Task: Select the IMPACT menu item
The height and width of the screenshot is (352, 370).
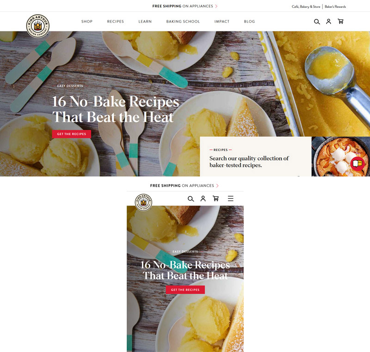Action: tap(222, 21)
